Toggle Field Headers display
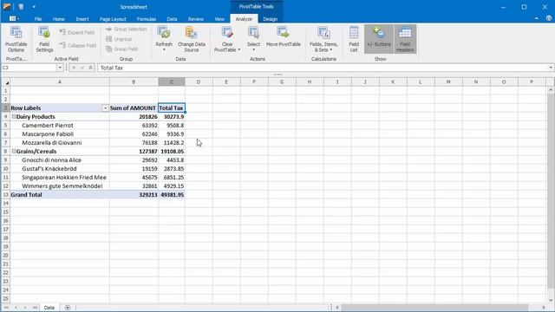The width and height of the screenshot is (555, 312). click(405, 39)
